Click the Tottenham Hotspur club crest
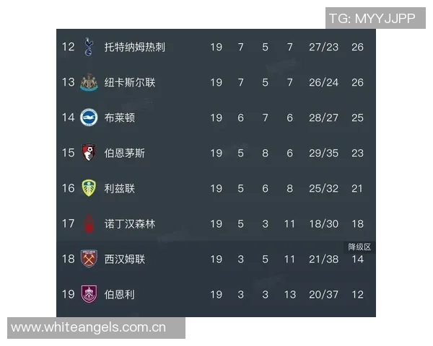The height and width of the screenshot is (346, 433). 89,47
